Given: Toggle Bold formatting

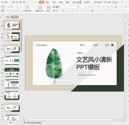Looking at the screenshot, I should click(x=63, y=11).
